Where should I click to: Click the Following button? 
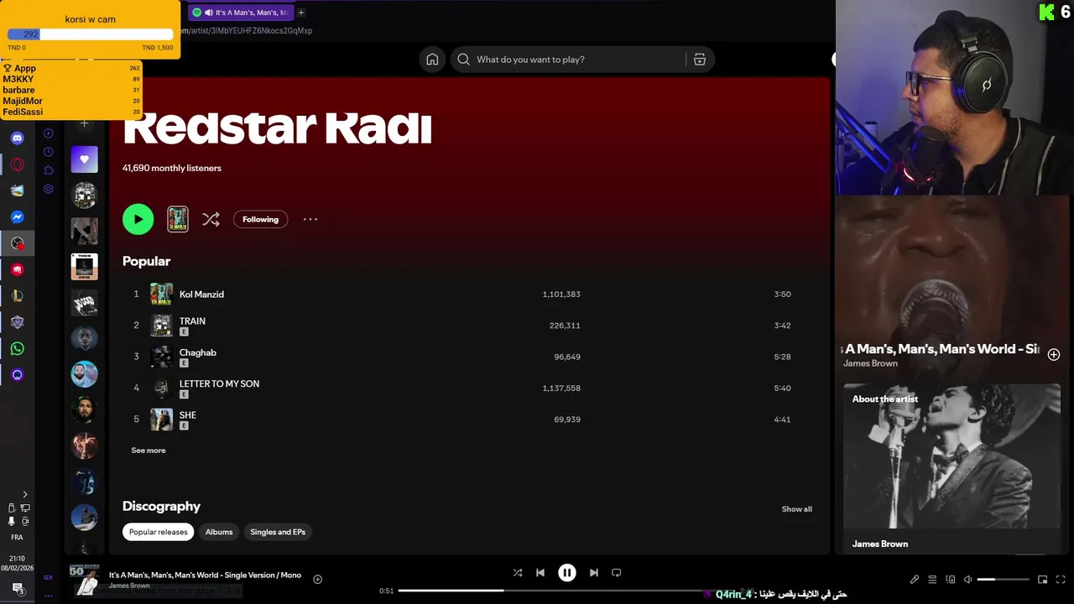(260, 219)
